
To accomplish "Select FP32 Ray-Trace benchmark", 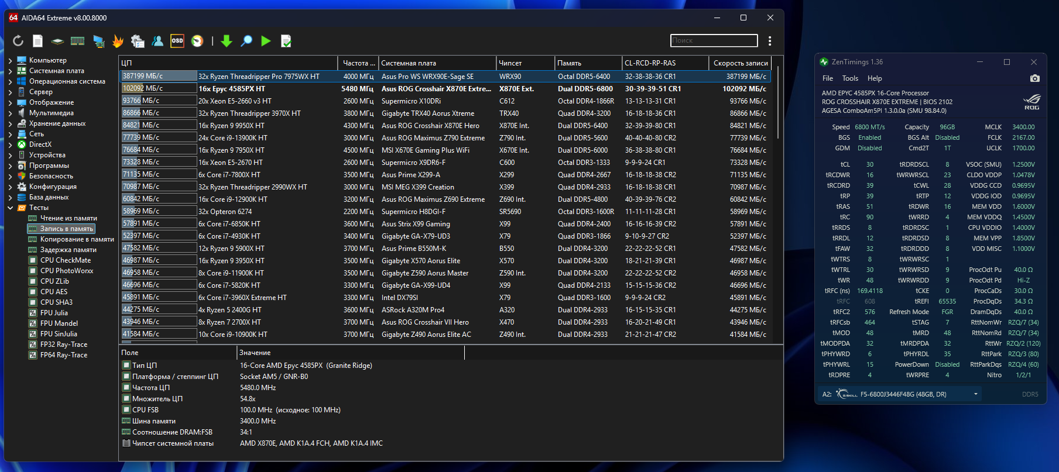I will pyautogui.click(x=64, y=344).
